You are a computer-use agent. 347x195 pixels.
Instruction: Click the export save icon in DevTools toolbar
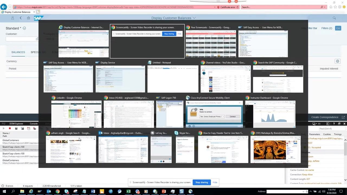16,128
